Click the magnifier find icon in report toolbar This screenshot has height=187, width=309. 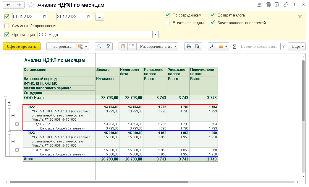[99, 46]
